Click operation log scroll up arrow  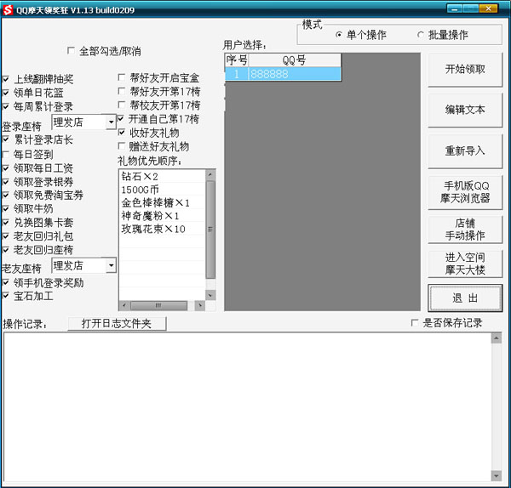(x=496, y=338)
